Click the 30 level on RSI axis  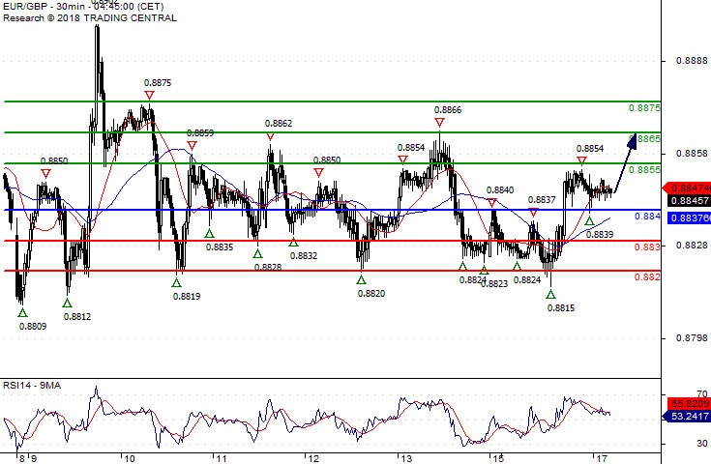tap(702, 443)
